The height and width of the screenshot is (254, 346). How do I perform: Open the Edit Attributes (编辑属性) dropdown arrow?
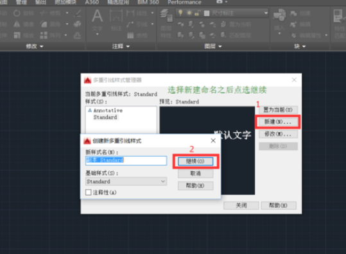pos(326,35)
